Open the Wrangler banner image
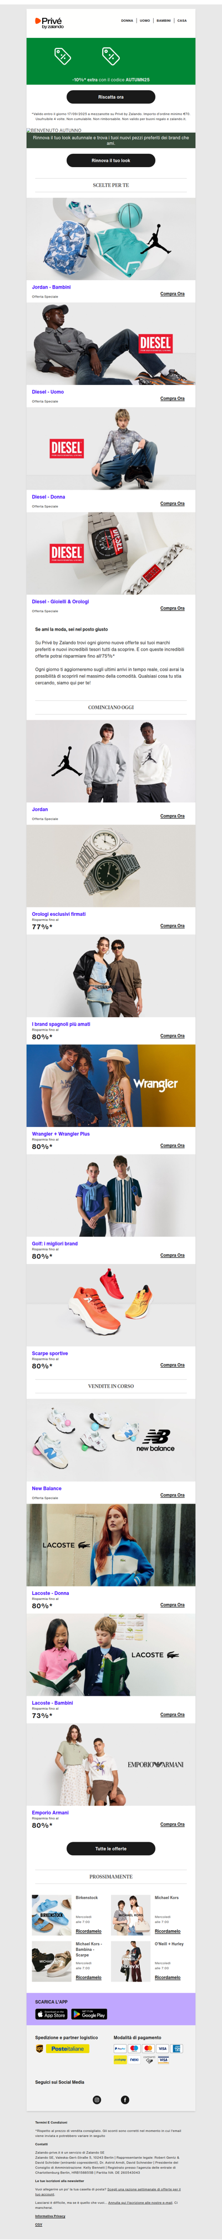The image size is (222, 2240). [111, 1085]
